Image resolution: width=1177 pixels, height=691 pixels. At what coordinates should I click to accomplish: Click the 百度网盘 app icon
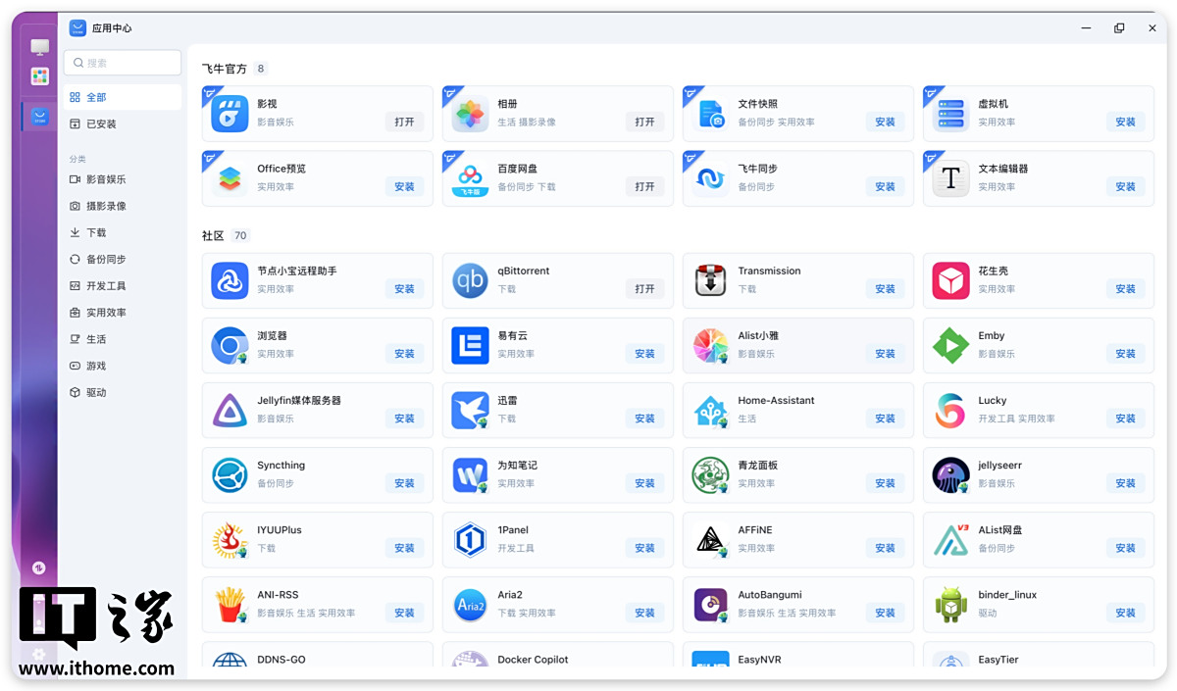click(470, 178)
